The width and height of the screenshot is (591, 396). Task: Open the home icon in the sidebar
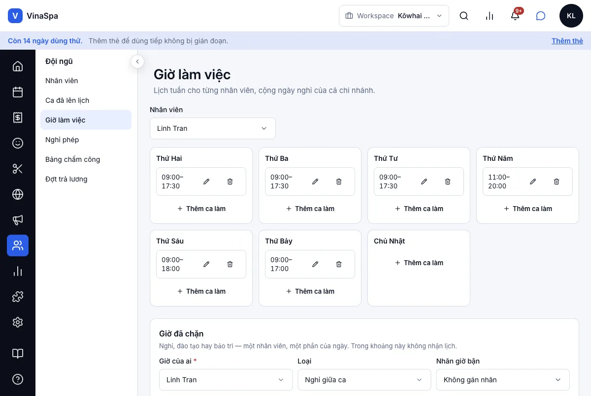coord(18,66)
